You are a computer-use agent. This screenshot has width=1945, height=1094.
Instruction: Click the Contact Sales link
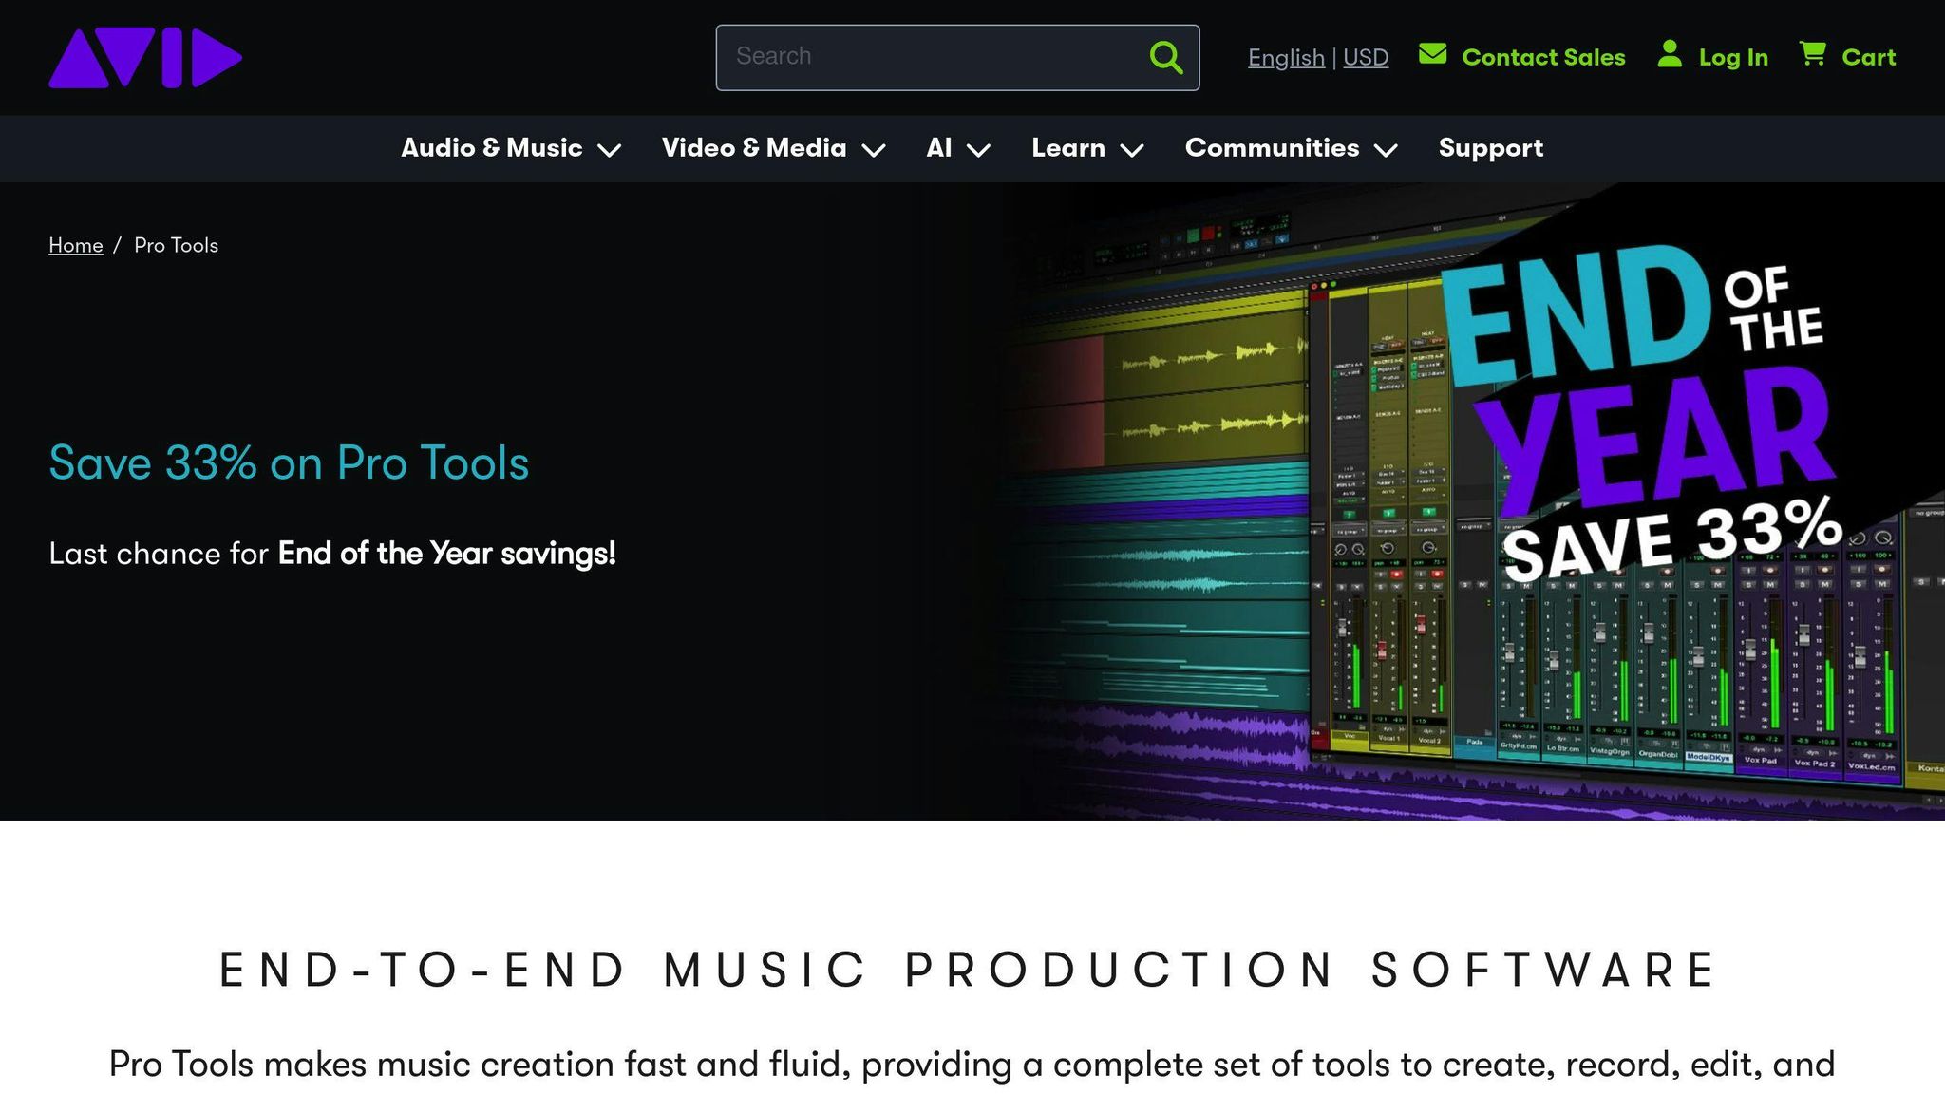[1543, 57]
